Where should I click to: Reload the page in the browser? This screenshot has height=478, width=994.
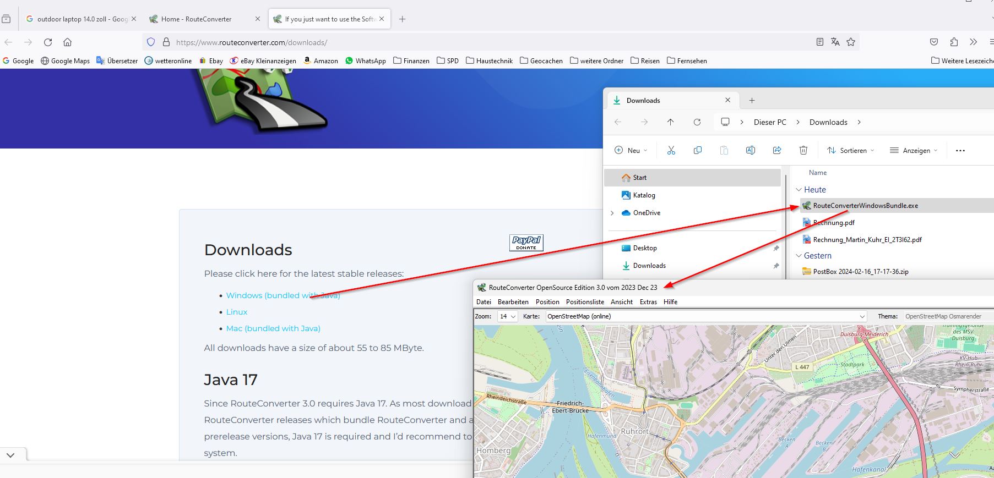tap(48, 42)
